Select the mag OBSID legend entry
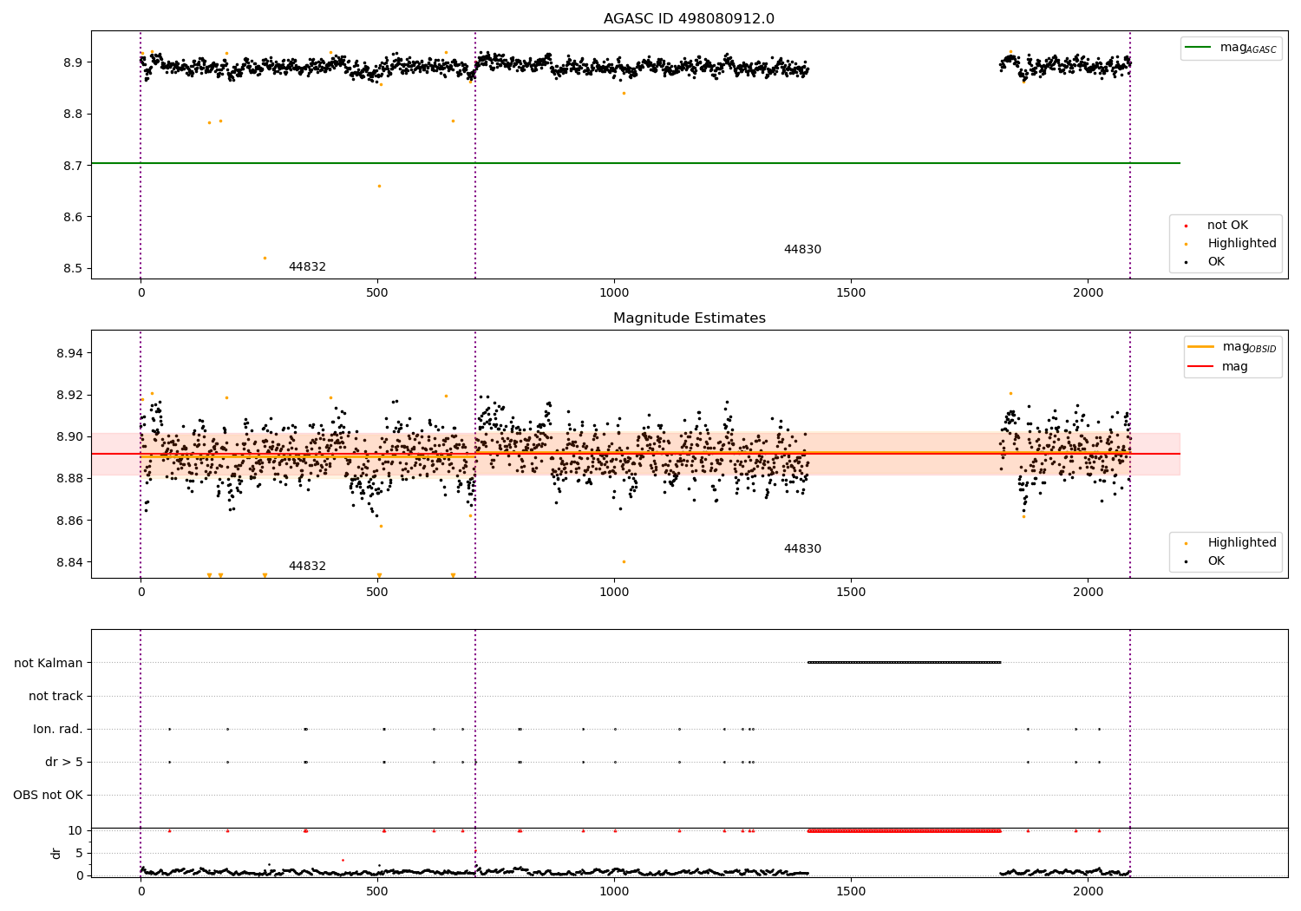The height and width of the screenshot is (911, 1301). 1232,347
